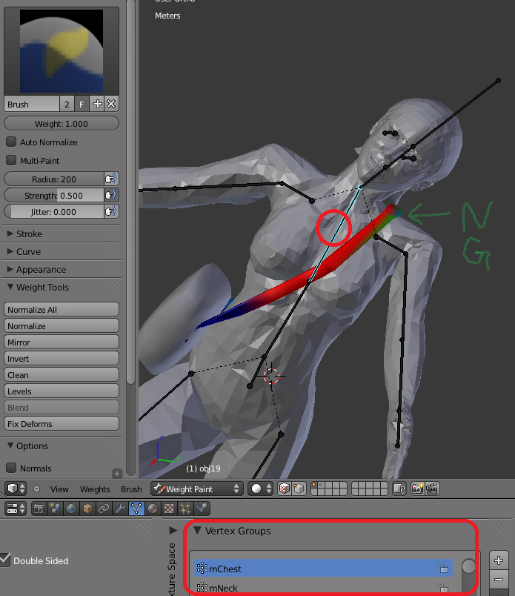Image resolution: width=515 pixels, height=596 pixels.
Task: Select the mNeck vertex group
Action: coord(323,588)
